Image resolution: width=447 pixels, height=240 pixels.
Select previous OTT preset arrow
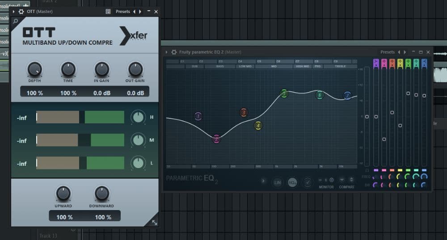coord(134,12)
